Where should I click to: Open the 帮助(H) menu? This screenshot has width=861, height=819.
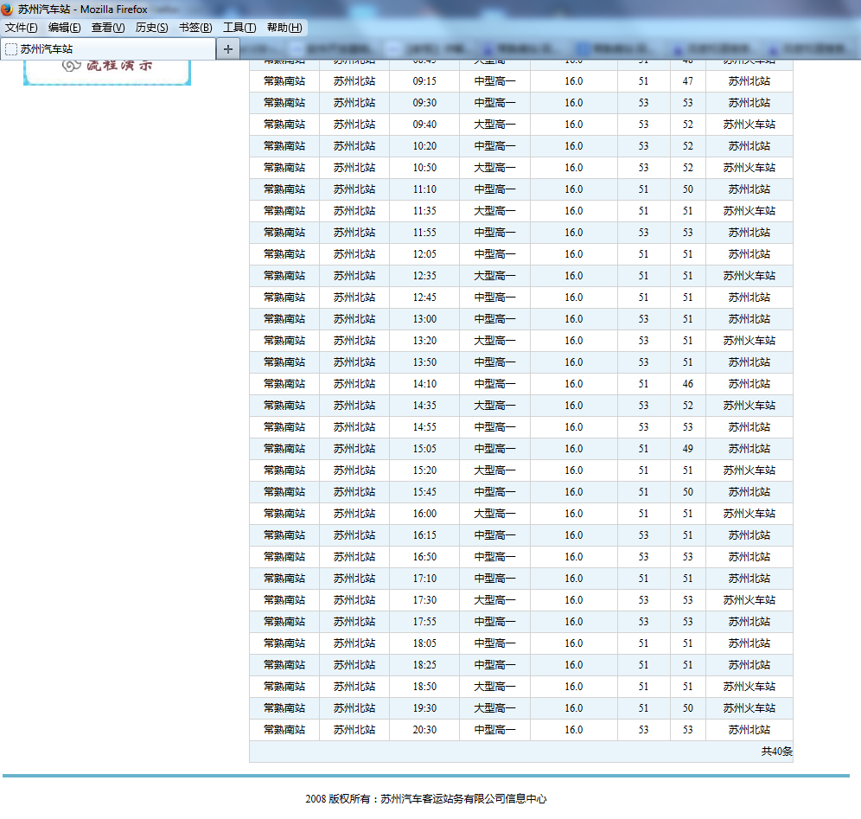284,28
